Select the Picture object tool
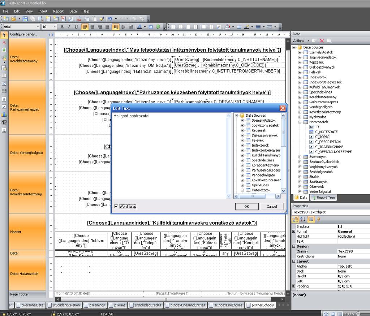Screen dimensions: 370x316 coord(4,50)
